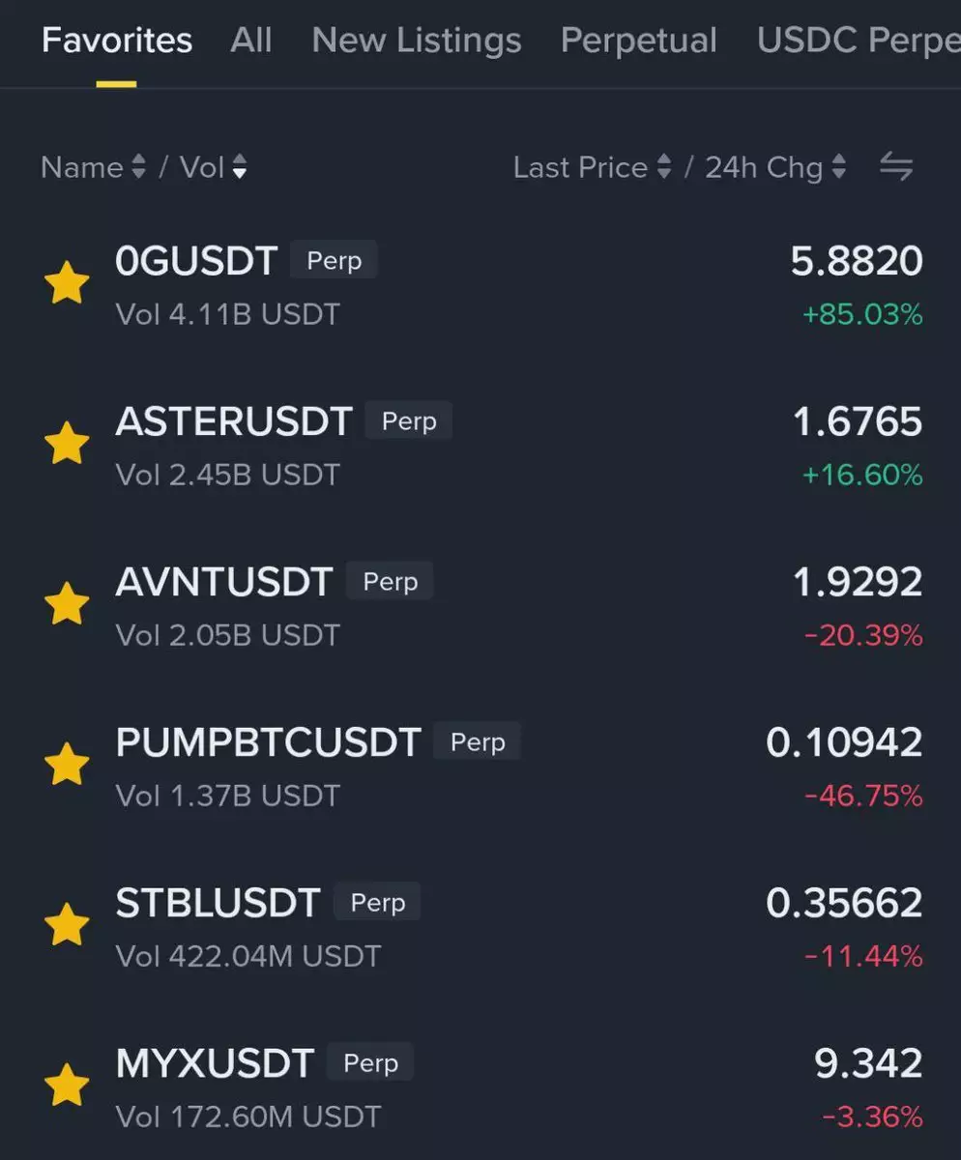The image size is (961, 1160).
Task: Click the MYXUSDT star icon
Action: [x=67, y=1086]
